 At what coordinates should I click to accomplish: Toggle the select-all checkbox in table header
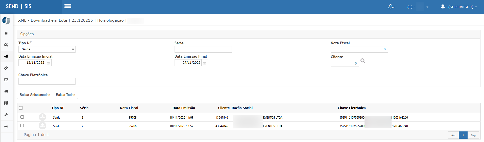[21, 108]
